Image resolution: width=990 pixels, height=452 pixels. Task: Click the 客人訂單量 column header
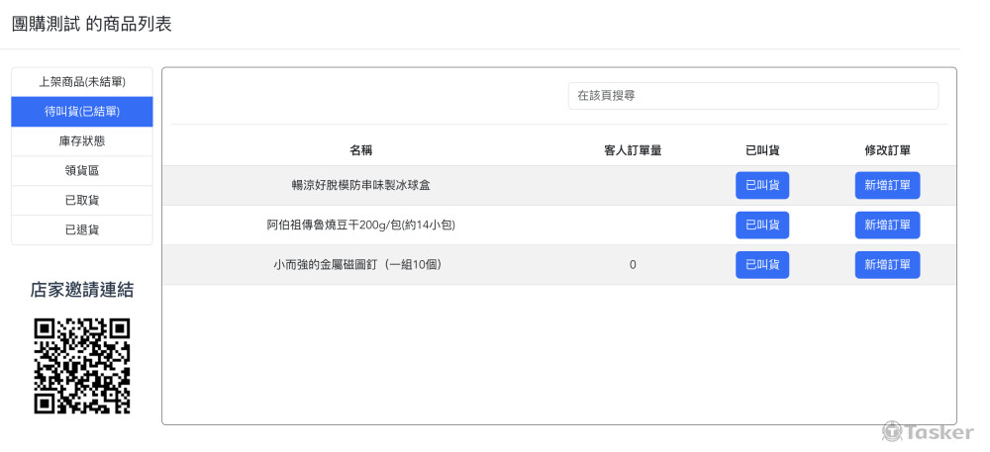pyautogui.click(x=633, y=150)
